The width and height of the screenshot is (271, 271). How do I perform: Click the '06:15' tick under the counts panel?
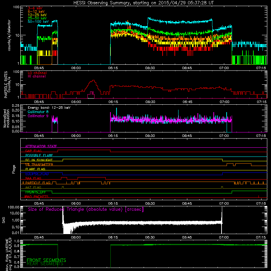tap(113, 68)
